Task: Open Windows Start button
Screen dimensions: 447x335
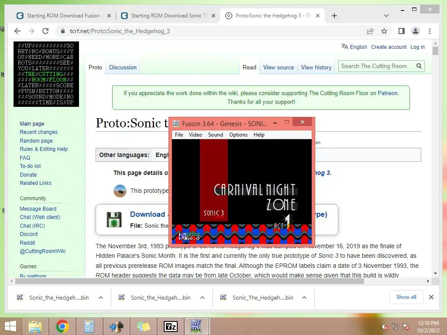Action: (10, 326)
